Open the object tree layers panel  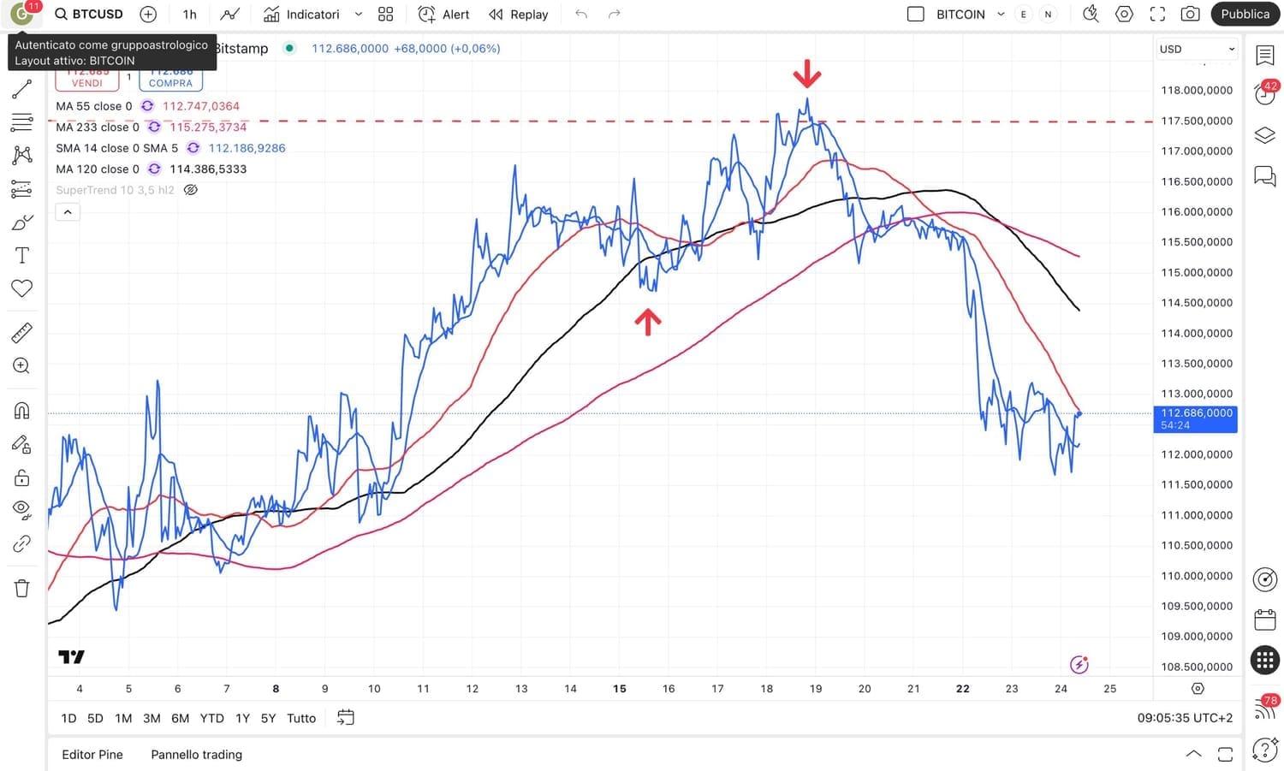point(1264,135)
